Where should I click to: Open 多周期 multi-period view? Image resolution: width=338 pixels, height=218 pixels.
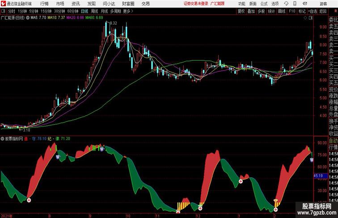(x=115, y=11)
